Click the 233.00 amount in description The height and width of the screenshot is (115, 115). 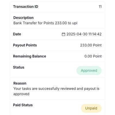pos(61,23)
